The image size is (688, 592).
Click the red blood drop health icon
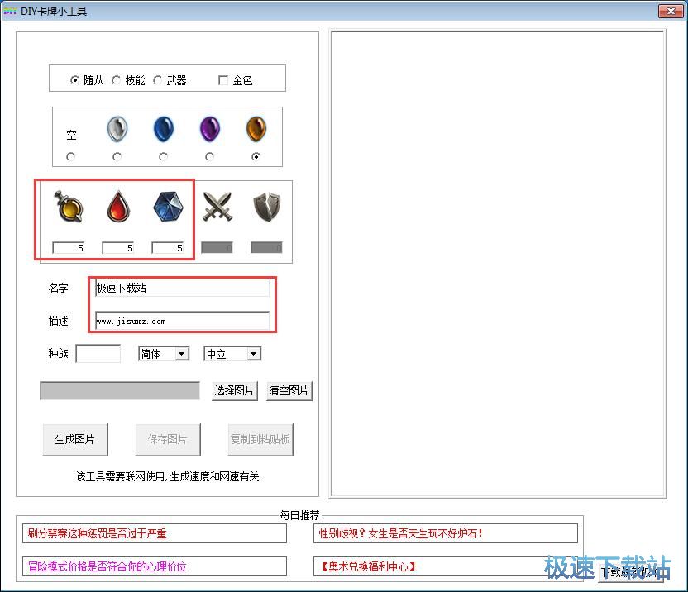pyautogui.click(x=118, y=207)
